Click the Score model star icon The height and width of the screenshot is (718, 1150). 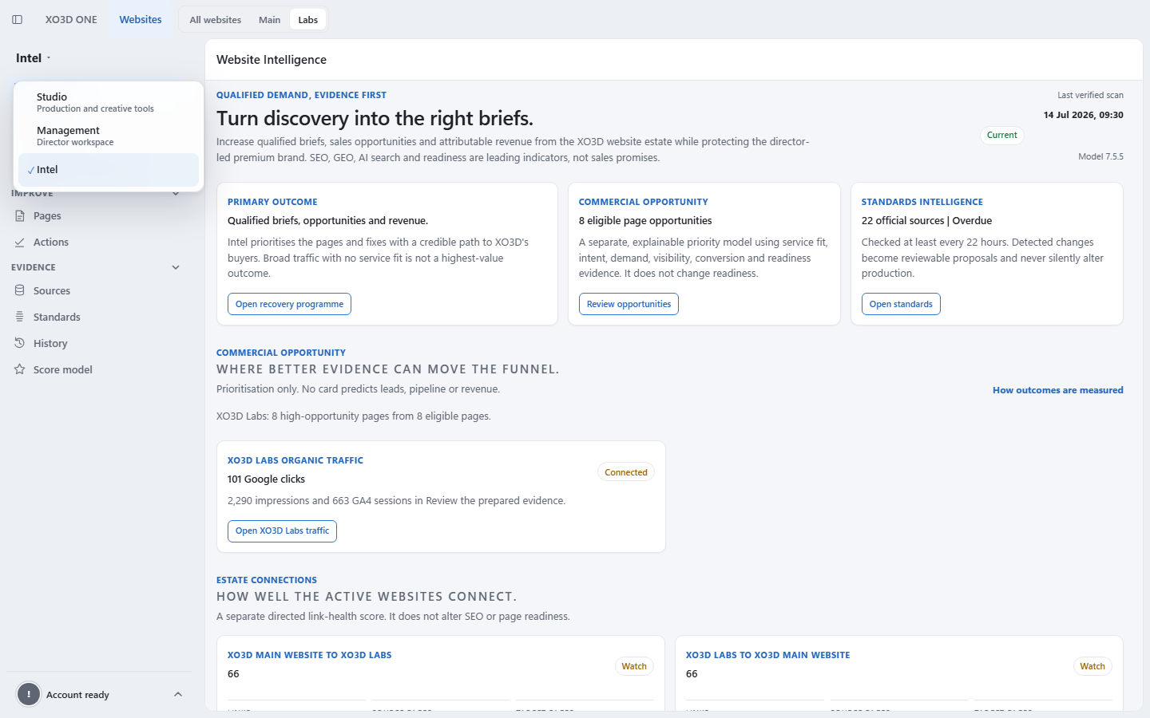click(x=20, y=370)
